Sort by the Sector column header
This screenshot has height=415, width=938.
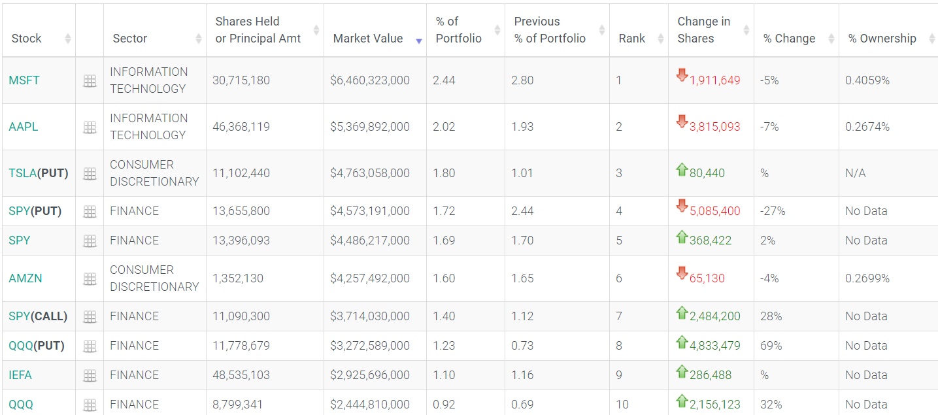130,39
